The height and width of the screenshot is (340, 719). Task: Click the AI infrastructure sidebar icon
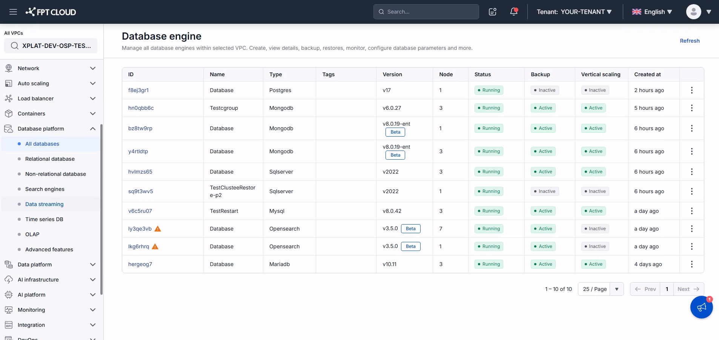(x=9, y=280)
